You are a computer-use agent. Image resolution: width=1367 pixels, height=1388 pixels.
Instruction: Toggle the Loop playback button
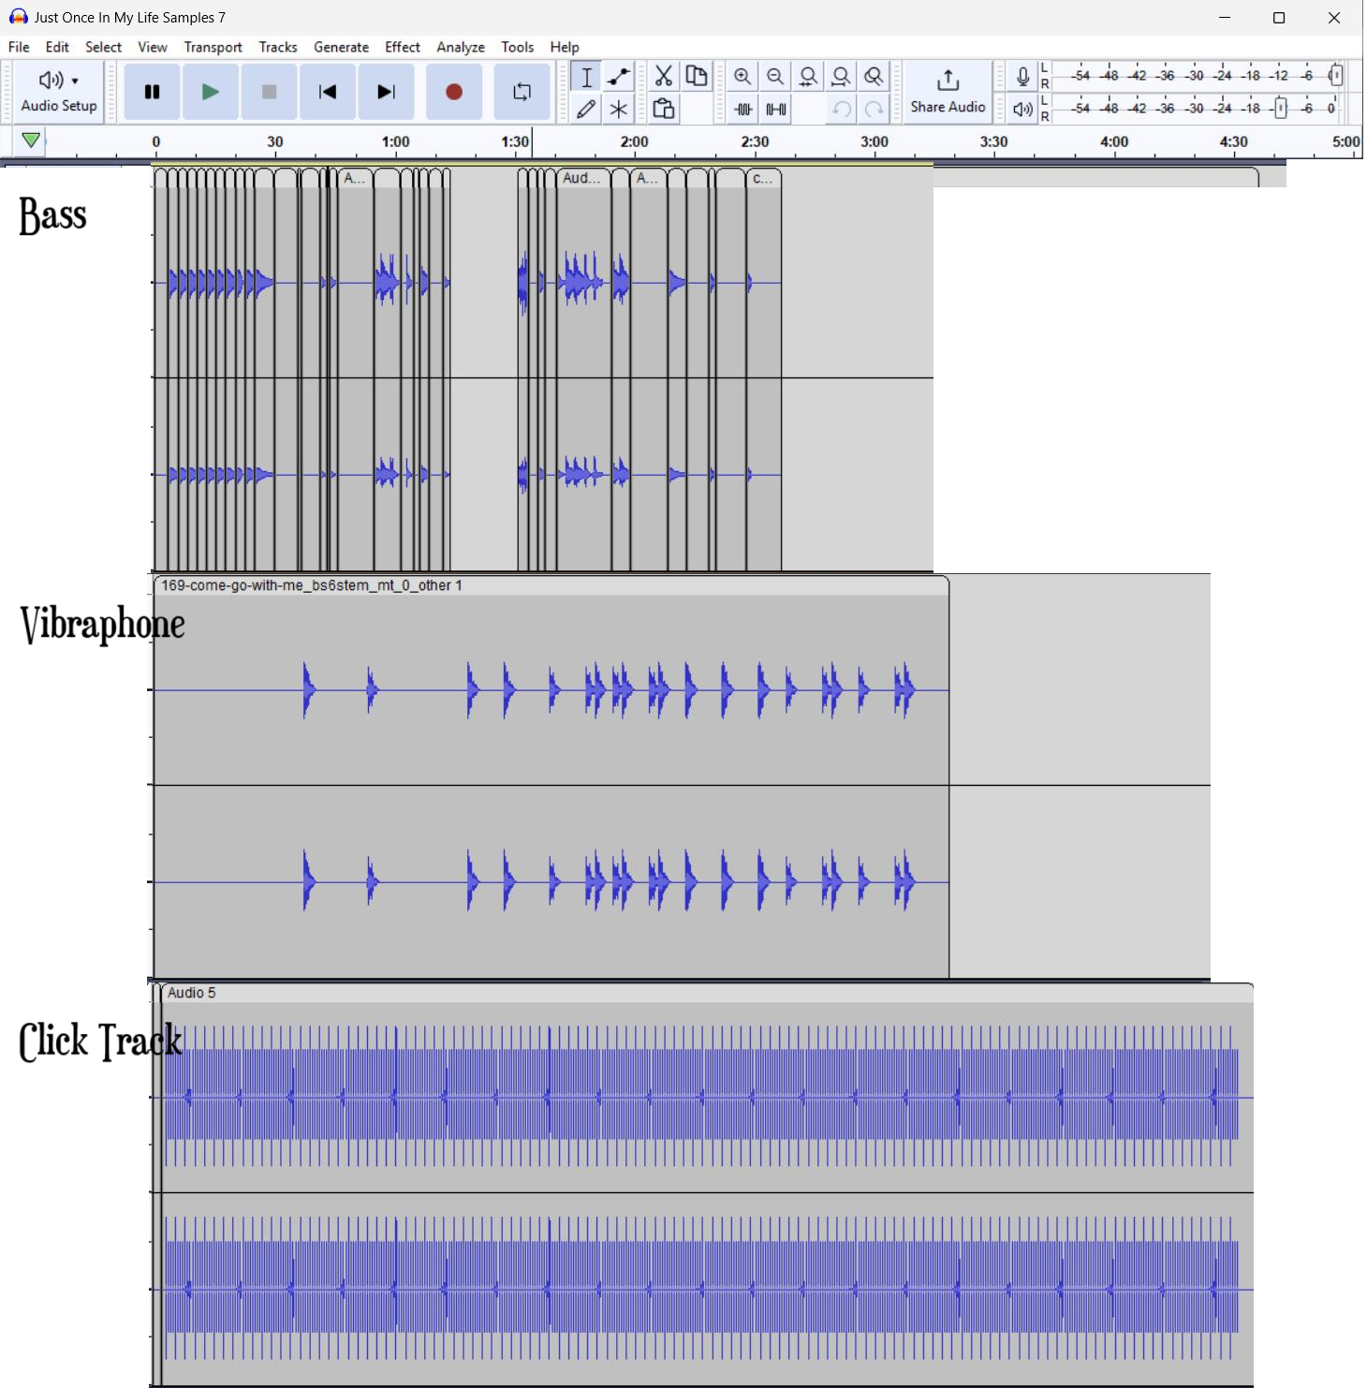(x=522, y=92)
